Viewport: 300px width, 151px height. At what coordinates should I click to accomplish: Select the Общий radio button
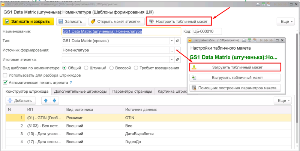(64, 68)
